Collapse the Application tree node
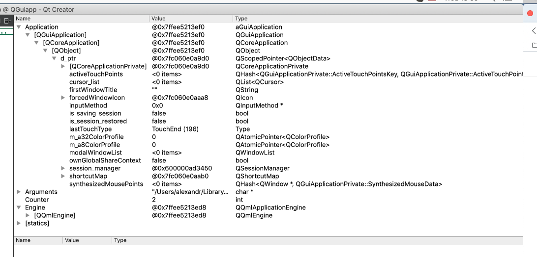The image size is (537, 257). coord(19,27)
